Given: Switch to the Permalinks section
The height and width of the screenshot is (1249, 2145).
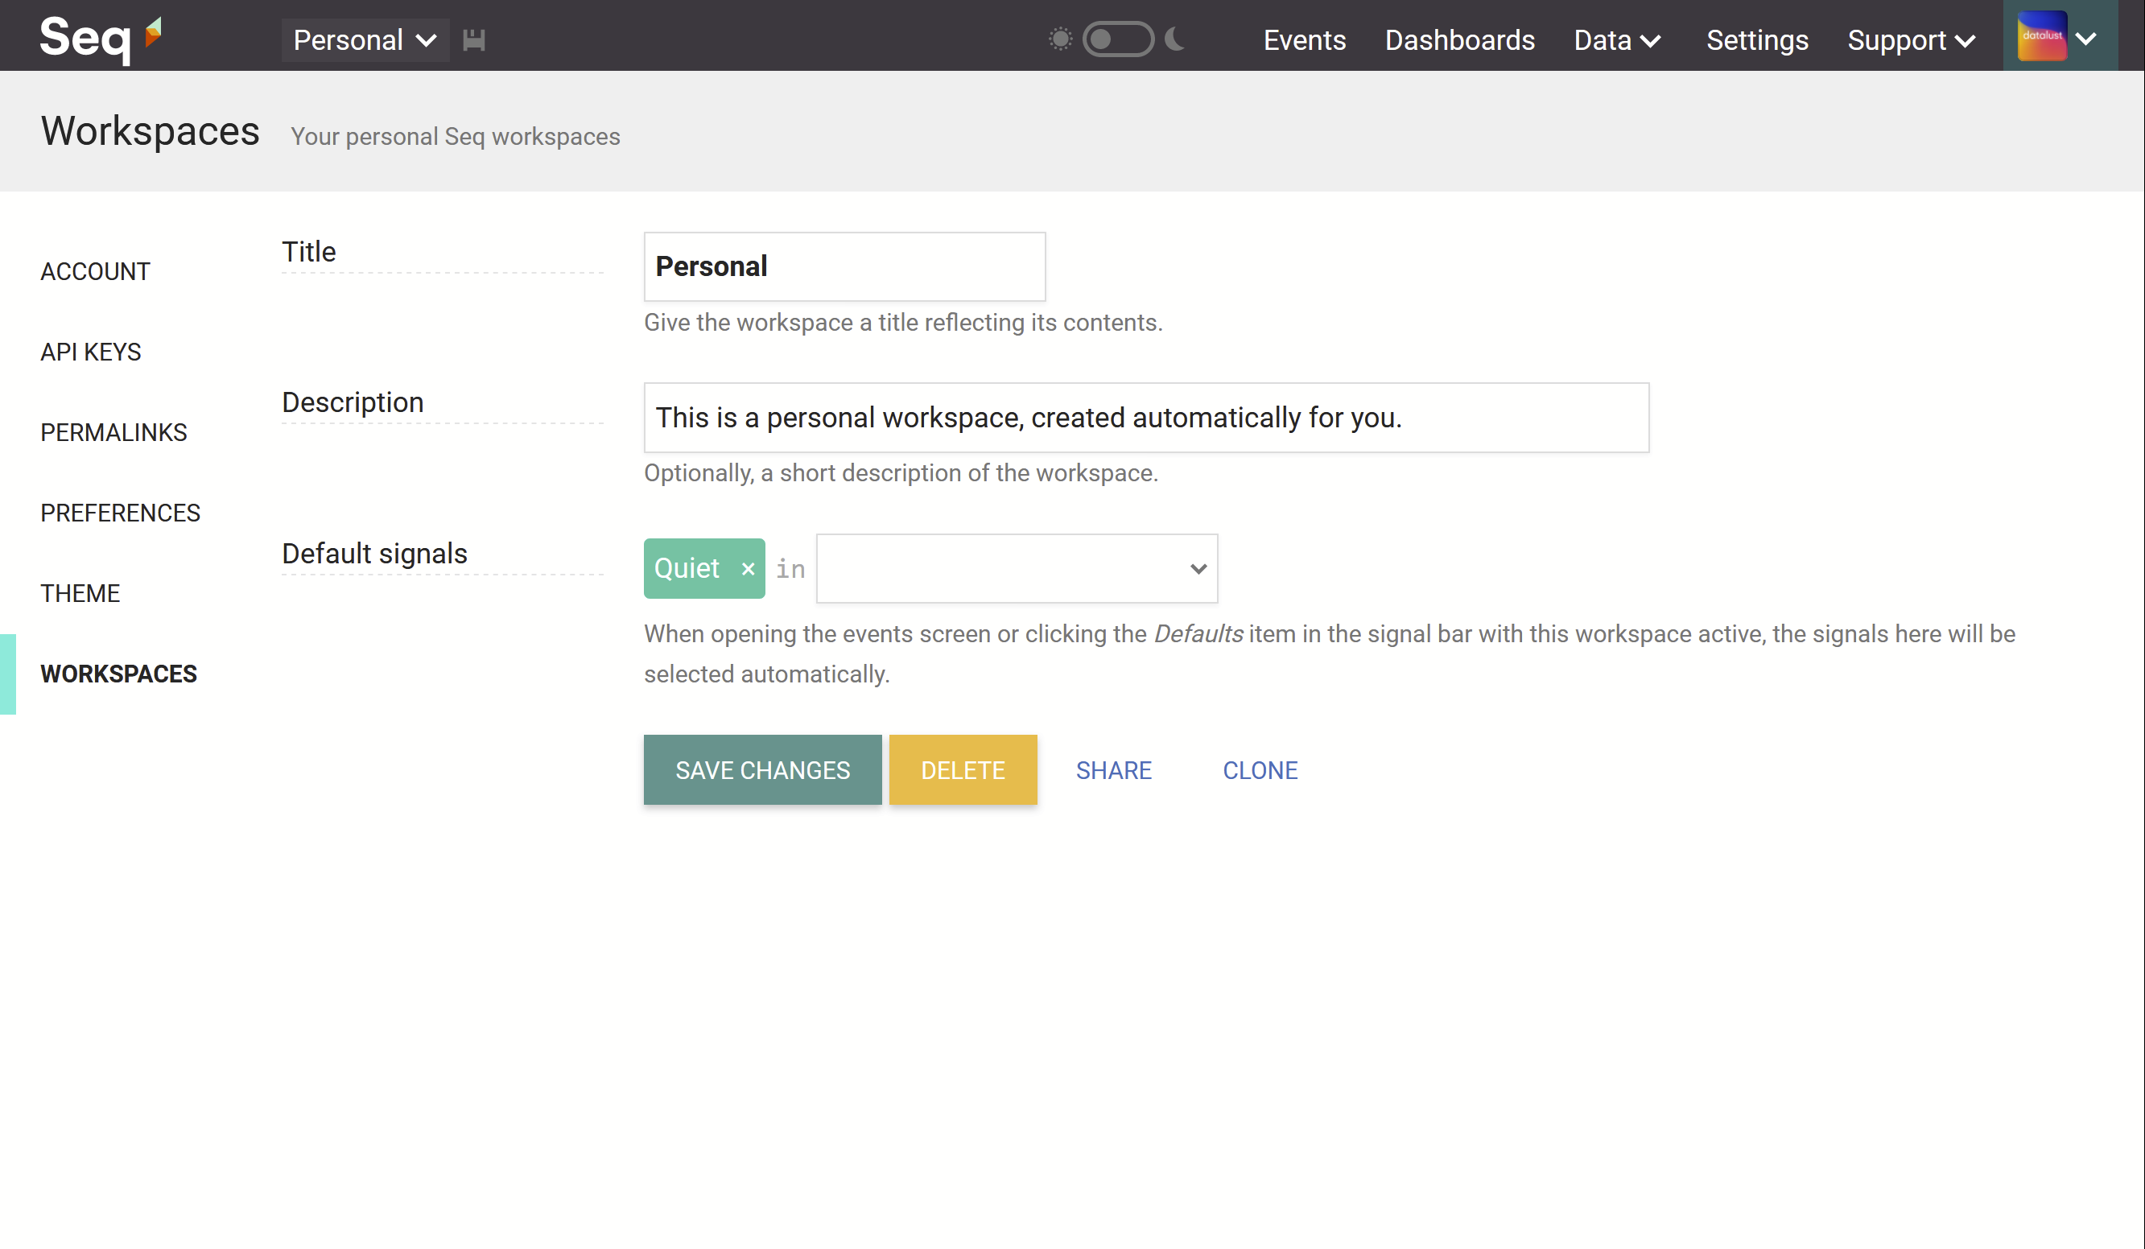Looking at the screenshot, I should (x=113, y=432).
